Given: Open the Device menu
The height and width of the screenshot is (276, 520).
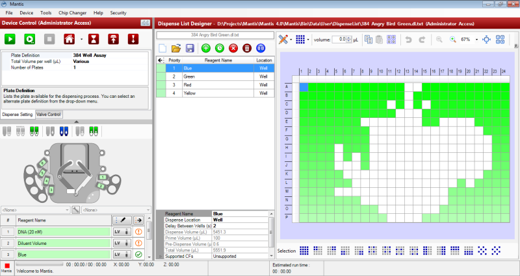Looking at the screenshot, I should (27, 13).
